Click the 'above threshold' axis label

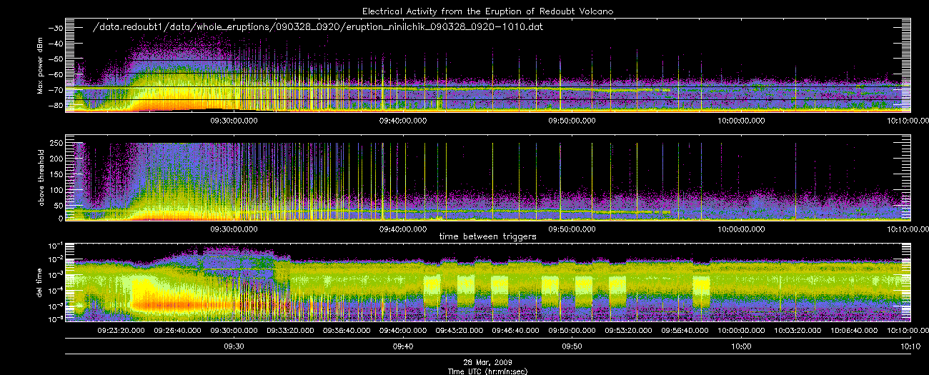pos(41,178)
